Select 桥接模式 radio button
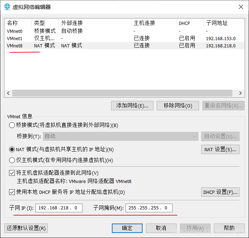This screenshot has width=249, height=238. point(12,125)
